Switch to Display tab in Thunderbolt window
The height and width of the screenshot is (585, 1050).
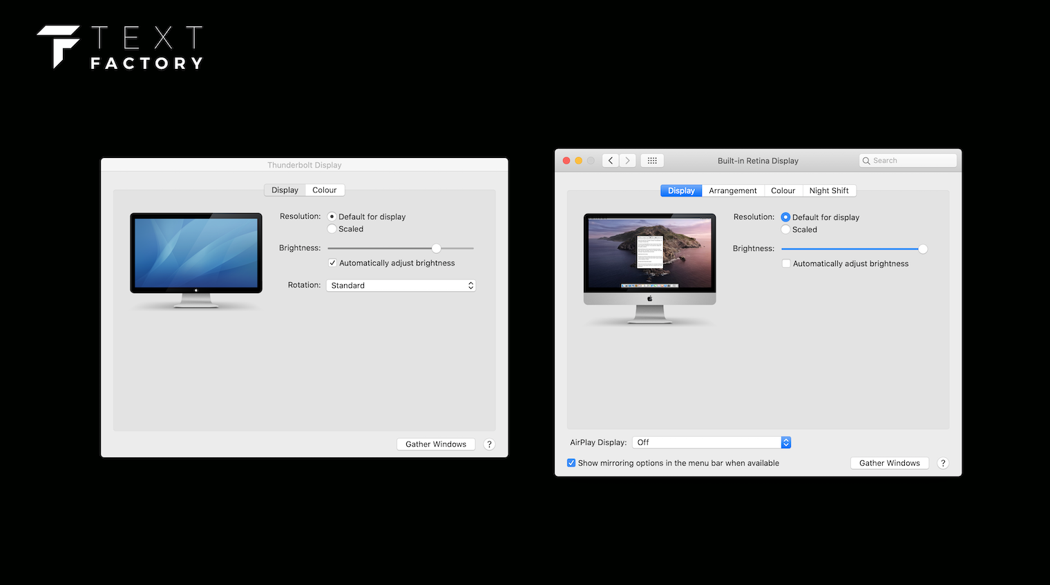pyautogui.click(x=285, y=190)
